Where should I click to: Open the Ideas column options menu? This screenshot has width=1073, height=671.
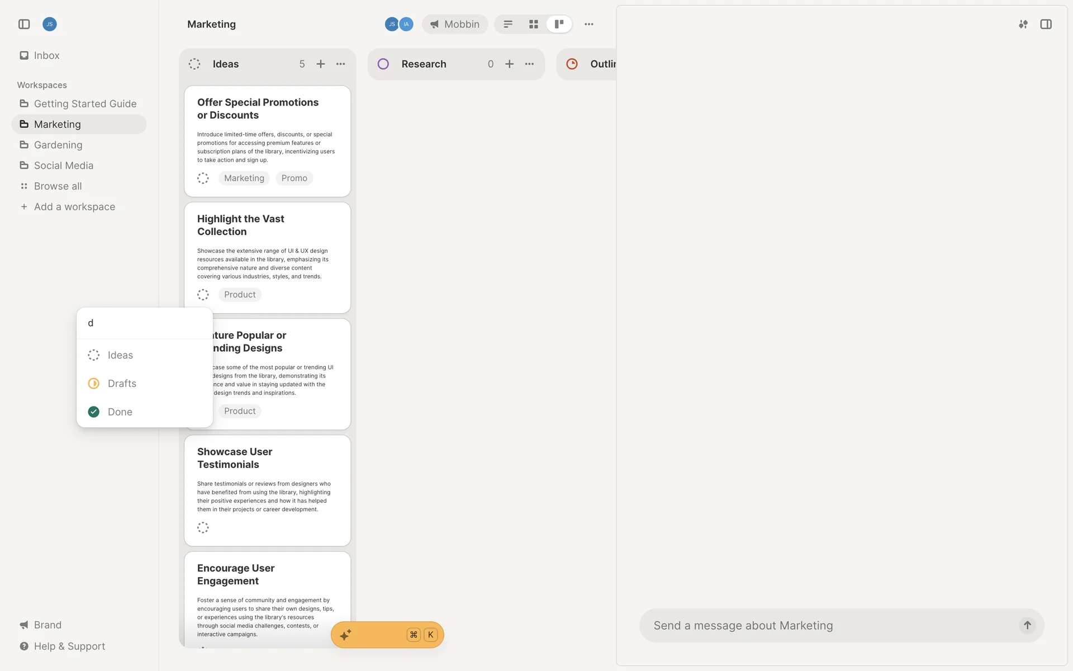(x=340, y=64)
